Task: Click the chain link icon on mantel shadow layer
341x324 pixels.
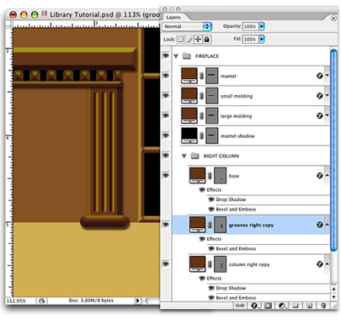Action: (201, 135)
